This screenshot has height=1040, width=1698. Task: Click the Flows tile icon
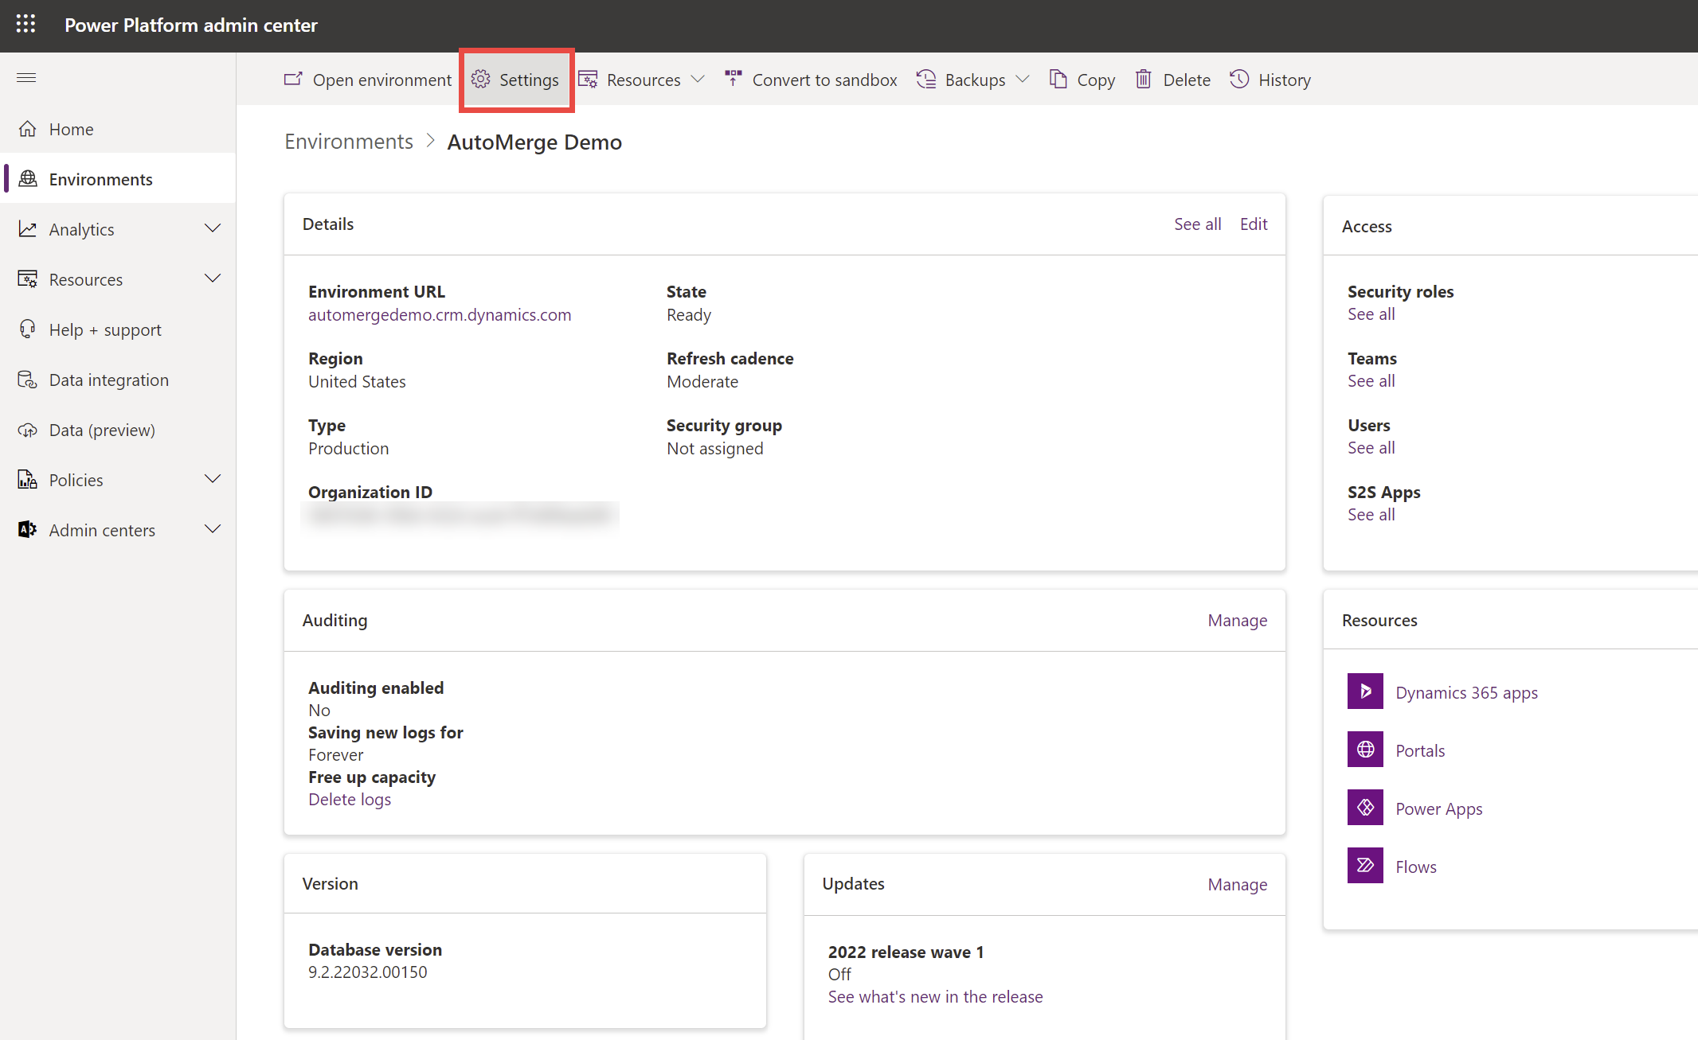coord(1365,865)
